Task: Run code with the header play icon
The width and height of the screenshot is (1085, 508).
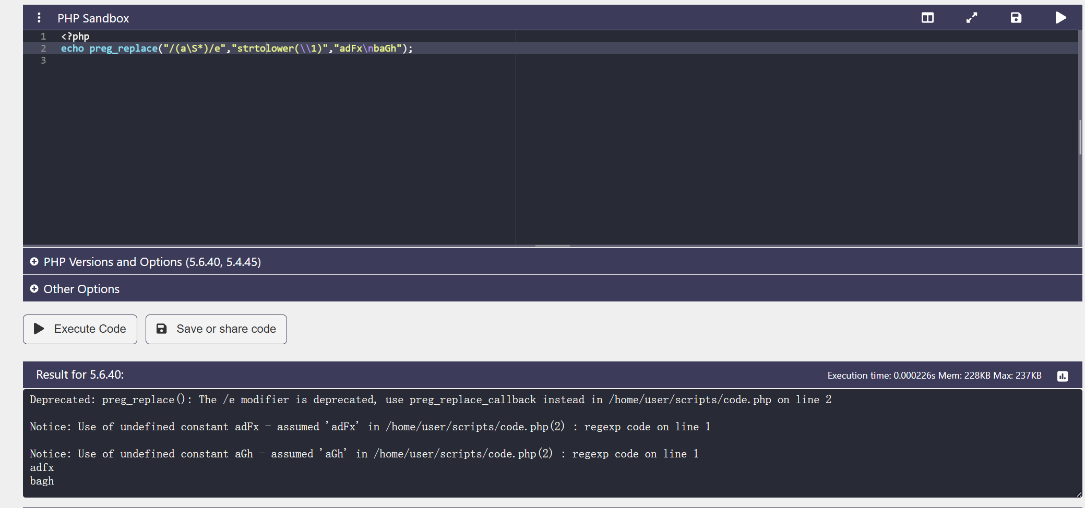Action: coord(1060,18)
